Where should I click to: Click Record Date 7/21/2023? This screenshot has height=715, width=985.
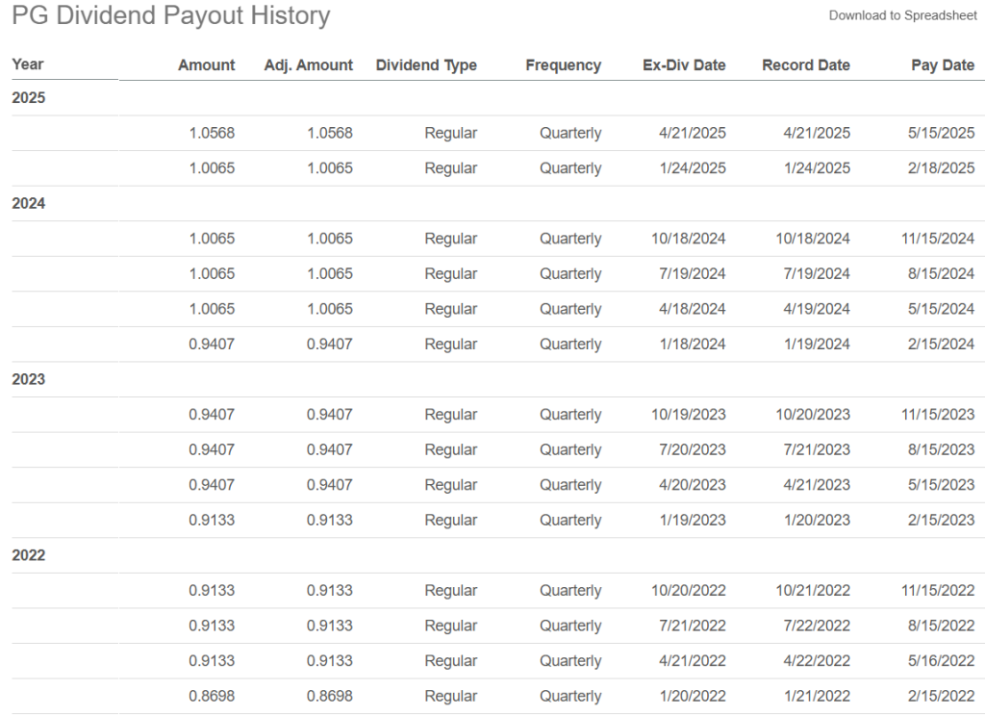coord(817,449)
